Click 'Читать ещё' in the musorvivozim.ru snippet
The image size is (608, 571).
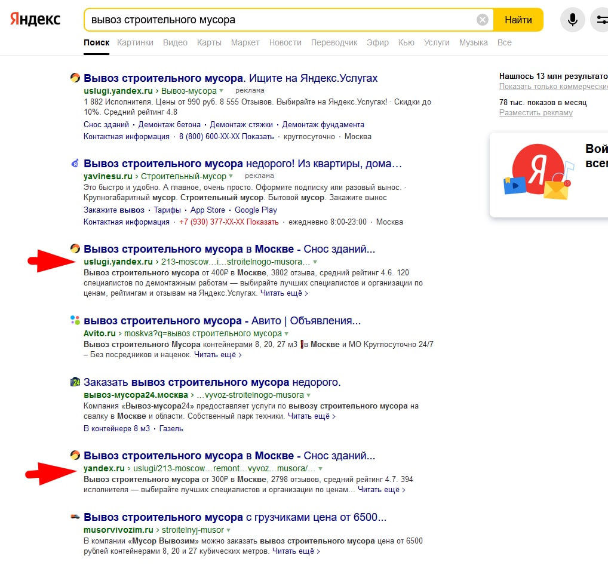(x=296, y=551)
